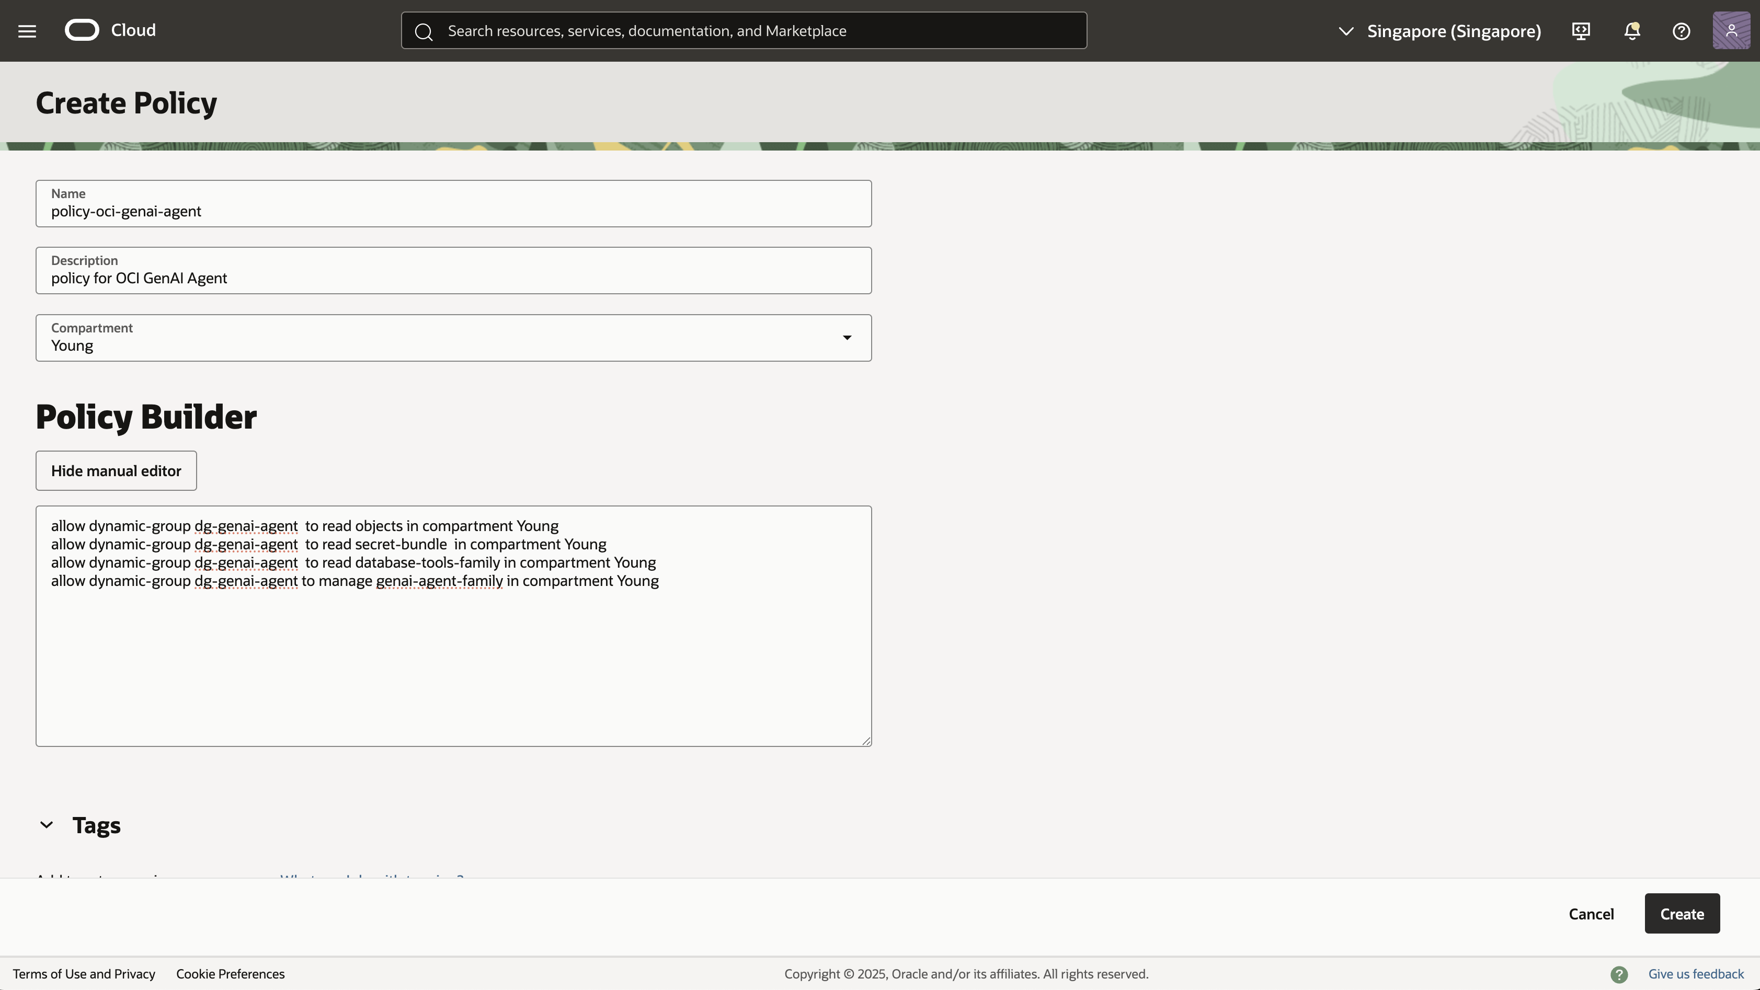This screenshot has width=1760, height=990.
Task: Click the Description input field
Action: pyautogui.click(x=454, y=278)
